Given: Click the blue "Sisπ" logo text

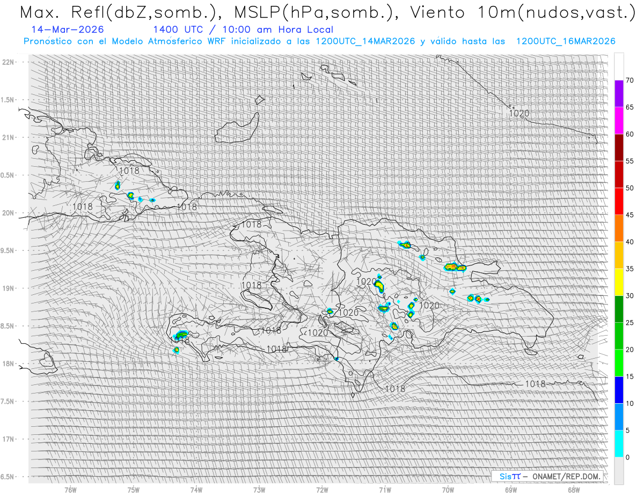Looking at the screenshot, I should (510, 476).
